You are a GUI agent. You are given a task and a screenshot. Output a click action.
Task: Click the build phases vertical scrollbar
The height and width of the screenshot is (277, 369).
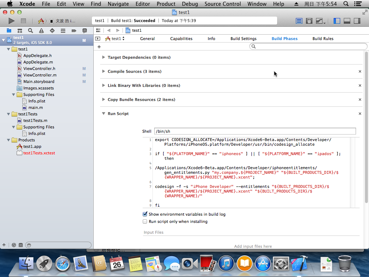[366, 127]
